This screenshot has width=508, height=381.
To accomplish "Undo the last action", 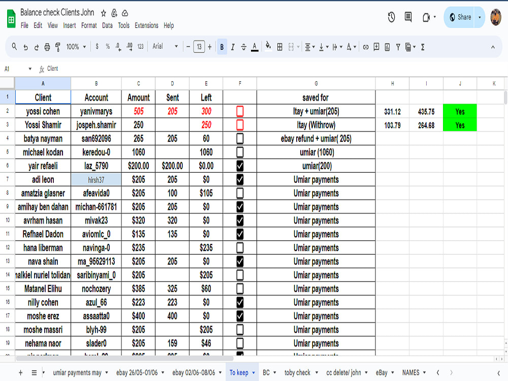I will click(25, 47).
